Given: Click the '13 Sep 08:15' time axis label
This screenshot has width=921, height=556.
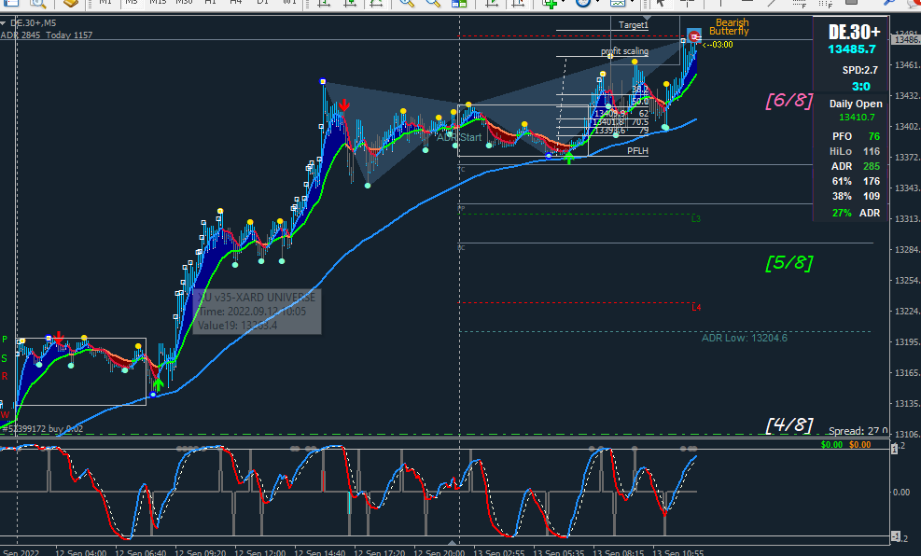Looking at the screenshot, I should tap(618, 552).
